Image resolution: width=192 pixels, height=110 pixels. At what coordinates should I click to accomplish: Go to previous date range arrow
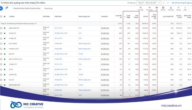(164, 3)
